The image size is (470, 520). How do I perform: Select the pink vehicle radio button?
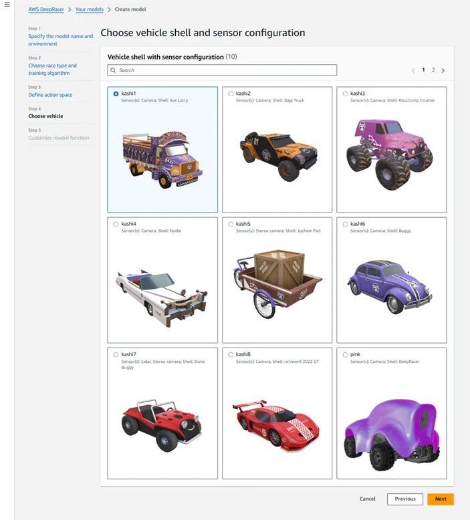coord(345,354)
